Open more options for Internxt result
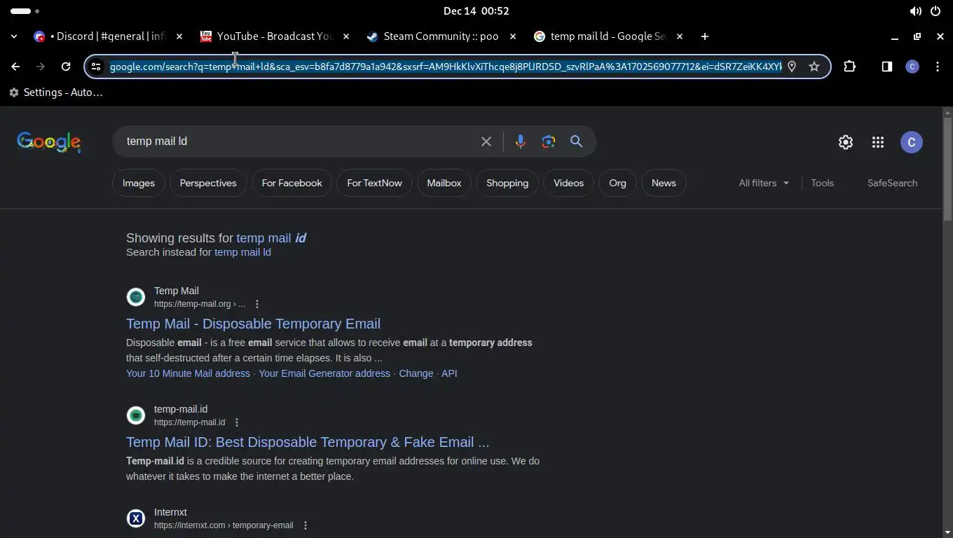 click(x=305, y=525)
